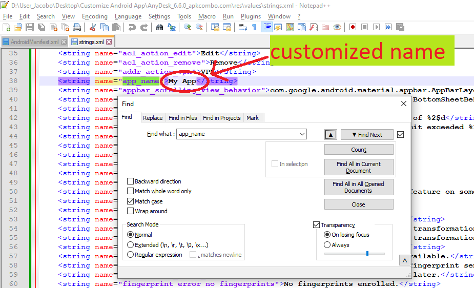Click the find previous up-arrow button
The height and width of the screenshot is (288, 474).
[331, 135]
